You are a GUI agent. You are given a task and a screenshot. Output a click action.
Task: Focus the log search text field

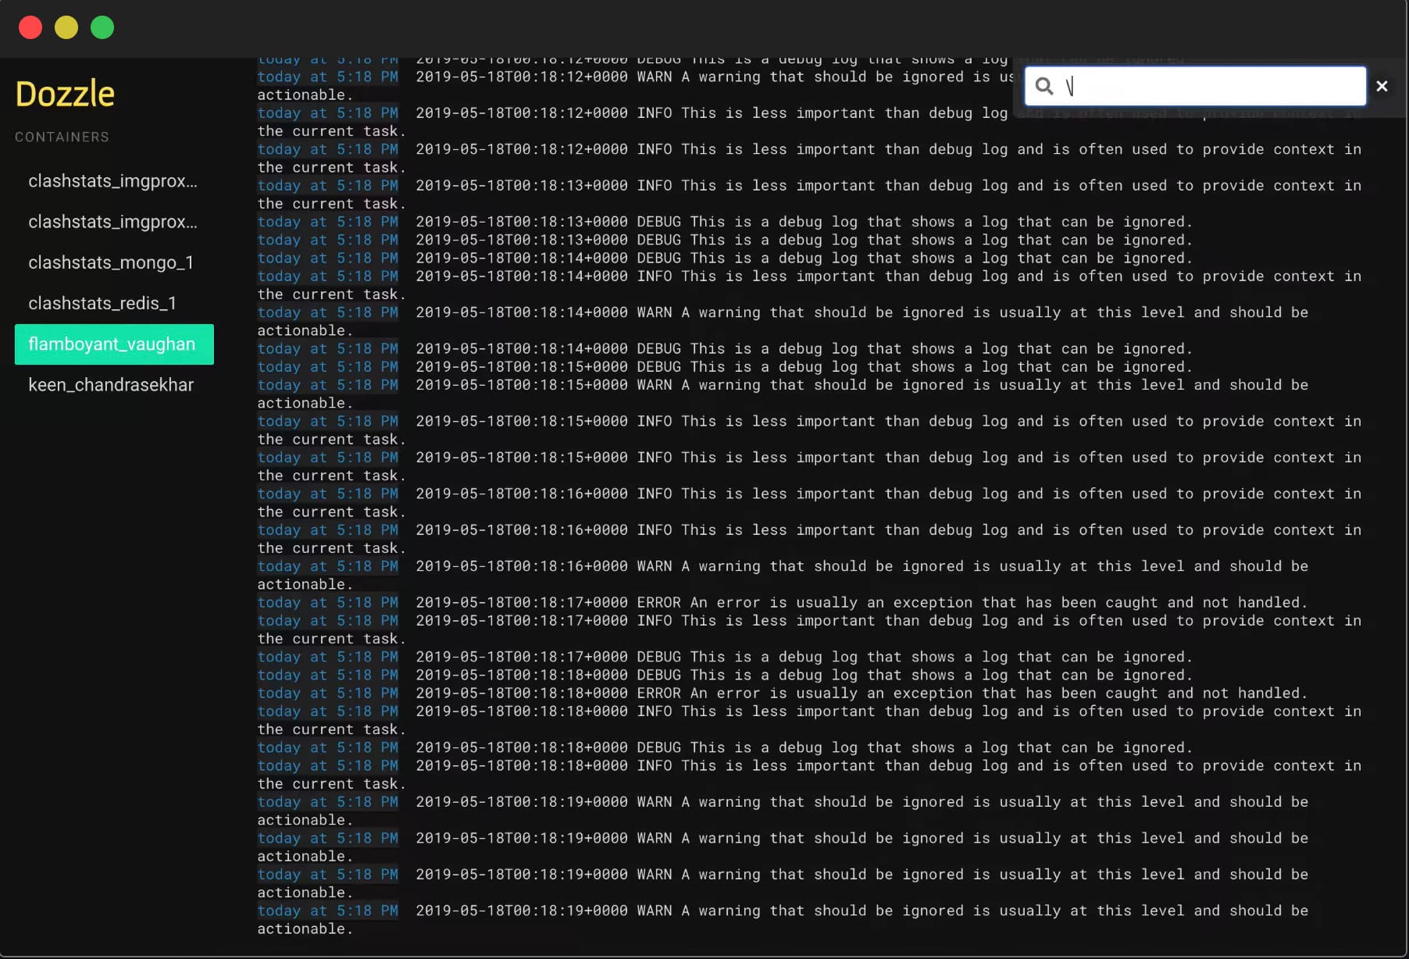(x=1211, y=86)
